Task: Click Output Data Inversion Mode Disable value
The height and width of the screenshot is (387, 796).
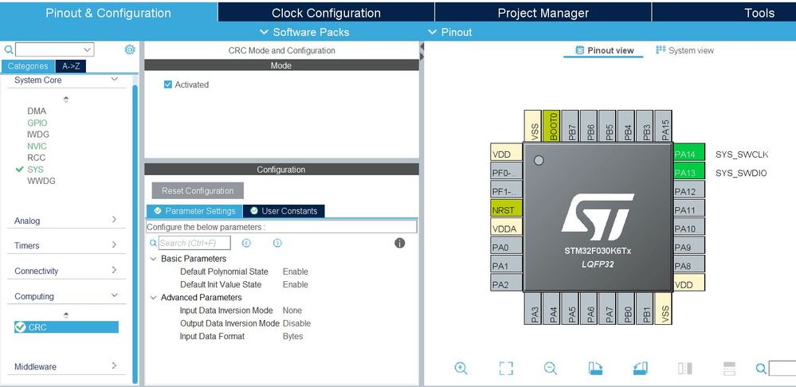Action: point(296,323)
